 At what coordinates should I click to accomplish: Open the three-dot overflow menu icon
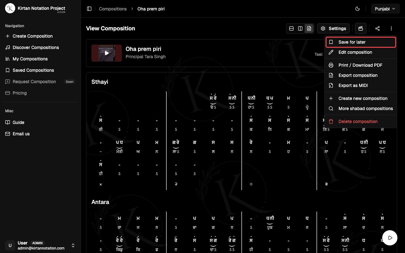click(x=391, y=28)
